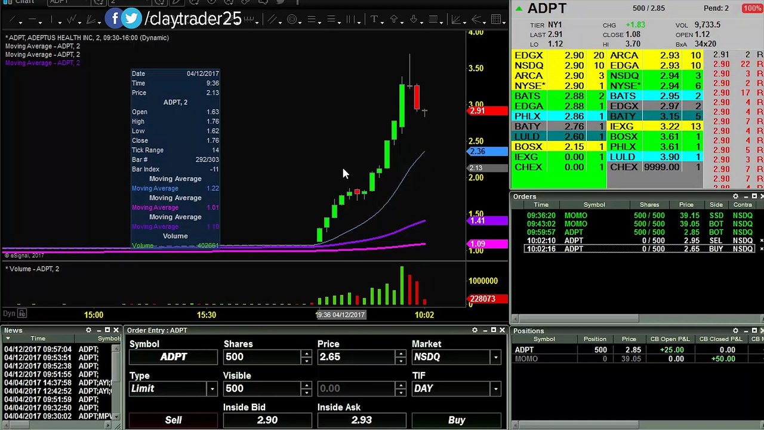This screenshot has width=764, height=430.
Task: Click the Facebook logo icon
Action: pos(115,19)
